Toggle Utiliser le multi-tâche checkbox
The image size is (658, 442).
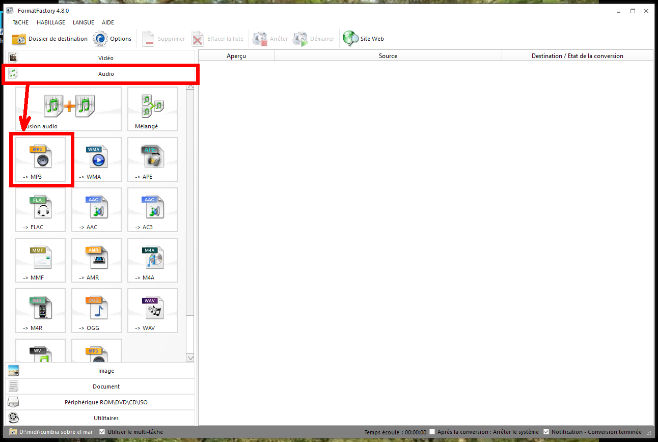[102, 432]
